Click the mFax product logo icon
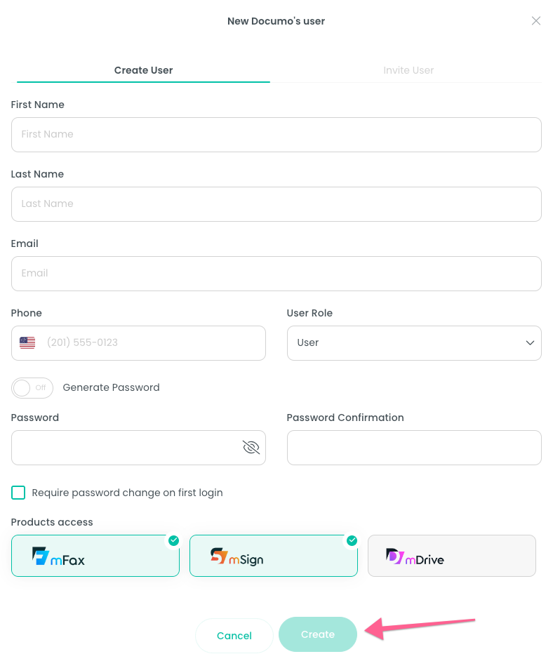Viewport: 553px width, 654px height. [x=41, y=556]
